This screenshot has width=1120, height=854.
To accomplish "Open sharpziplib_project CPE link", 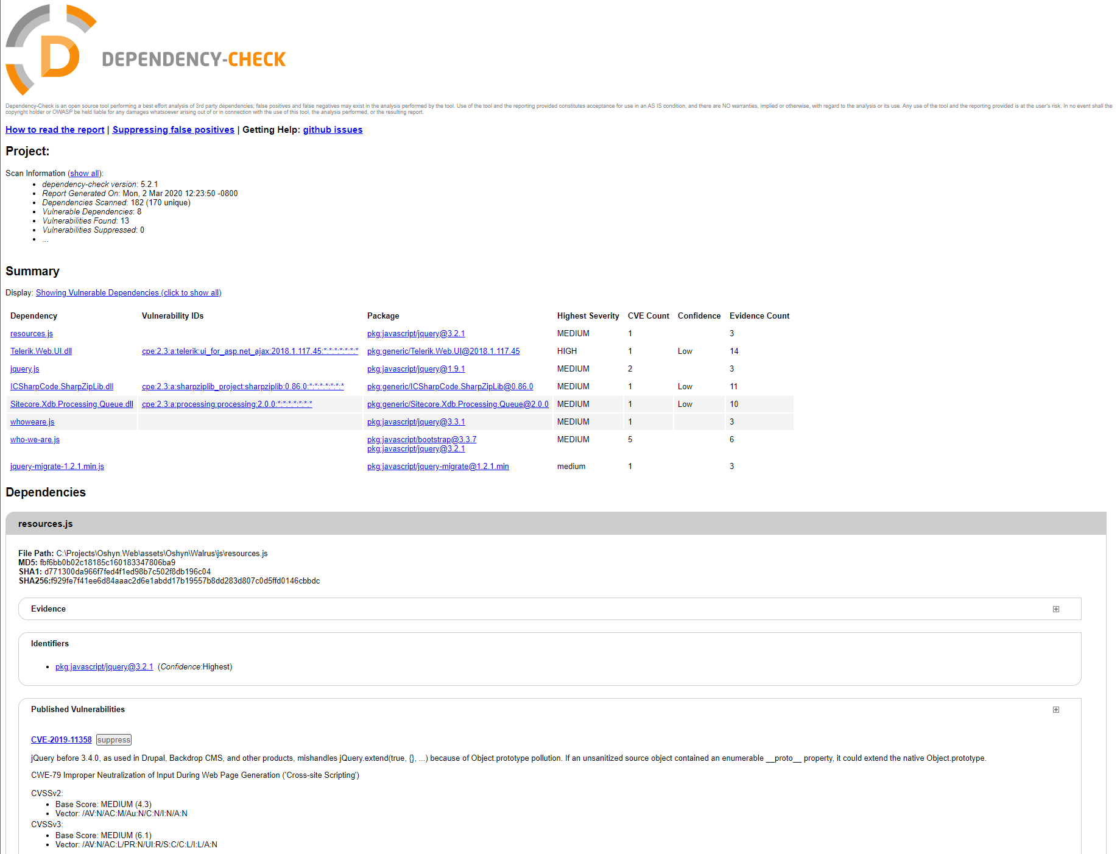I will (243, 387).
